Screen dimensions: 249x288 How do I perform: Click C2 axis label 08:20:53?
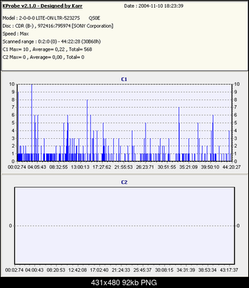point(56,270)
